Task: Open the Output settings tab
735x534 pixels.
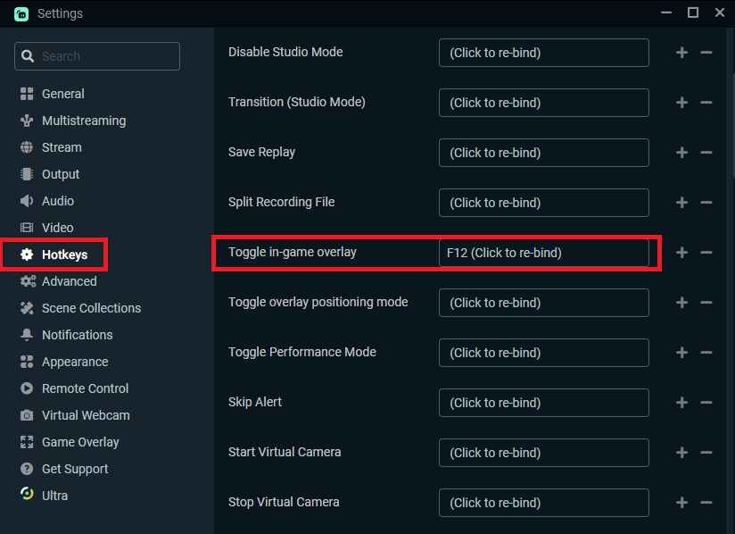Action: pyautogui.click(x=61, y=174)
